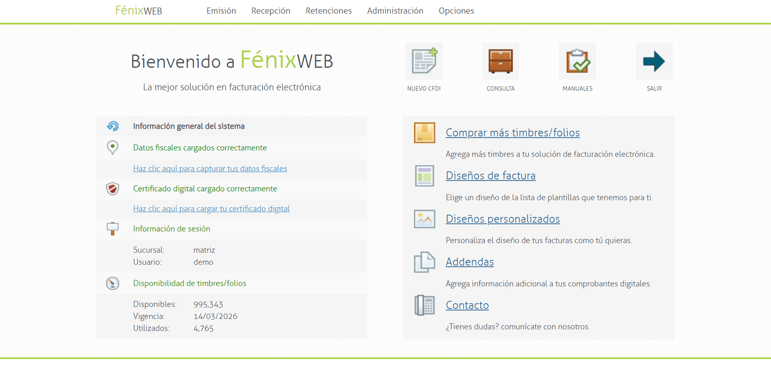771x375 pixels.
Task: Click the Usuario value demo
Action: pos(203,262)
